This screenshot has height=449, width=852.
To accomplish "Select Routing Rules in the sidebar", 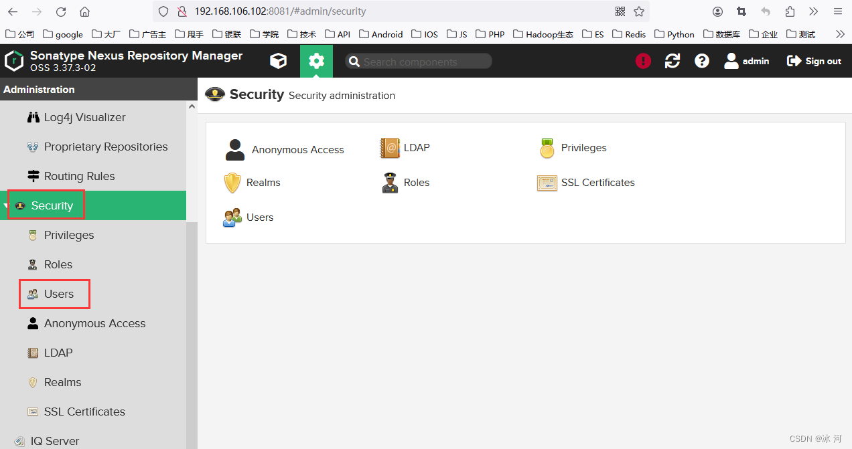I will tap(79, 176).
